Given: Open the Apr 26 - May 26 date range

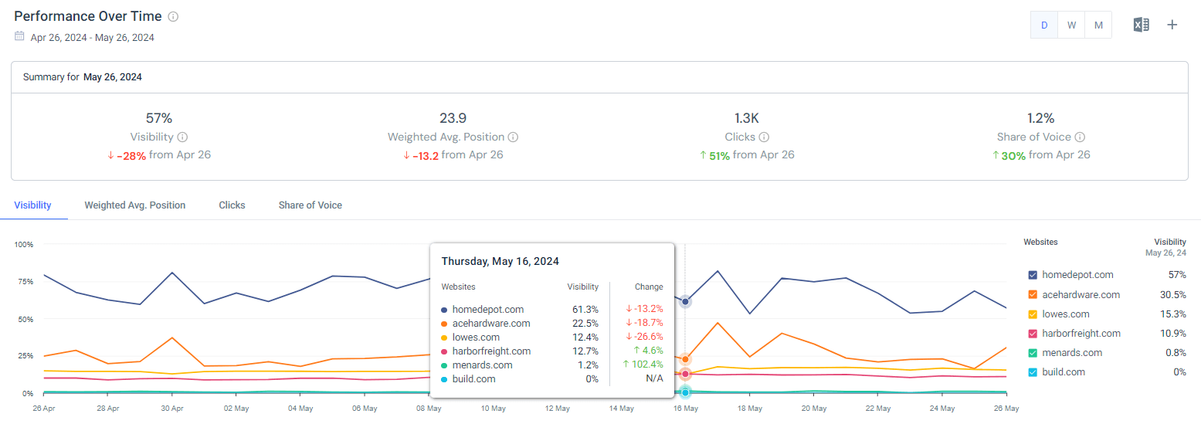Looking at the screenshot, I should pos(92,37).
